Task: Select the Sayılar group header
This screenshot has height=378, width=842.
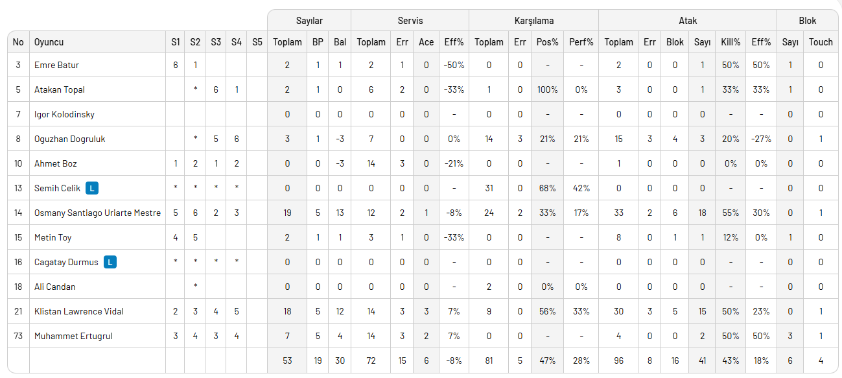Action: (309, 21)
